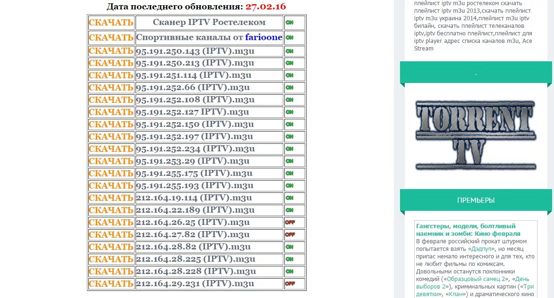Click ON status icon in Спортивные каналы row
This screenshot has width=554, height=298.
(290, 38)
